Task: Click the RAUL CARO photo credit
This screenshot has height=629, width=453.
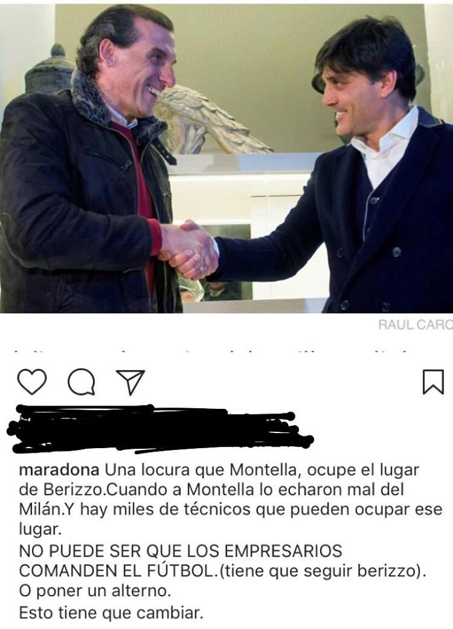Action: point(415,324)
